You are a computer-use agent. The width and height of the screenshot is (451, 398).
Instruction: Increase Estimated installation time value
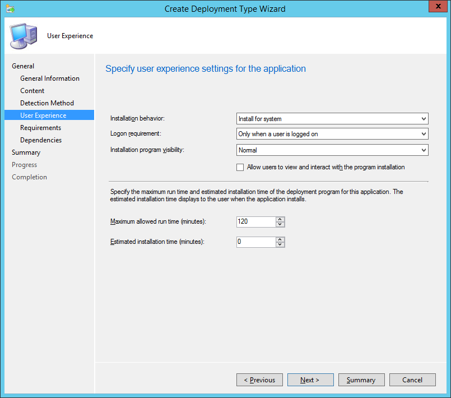tap(280, 239)
